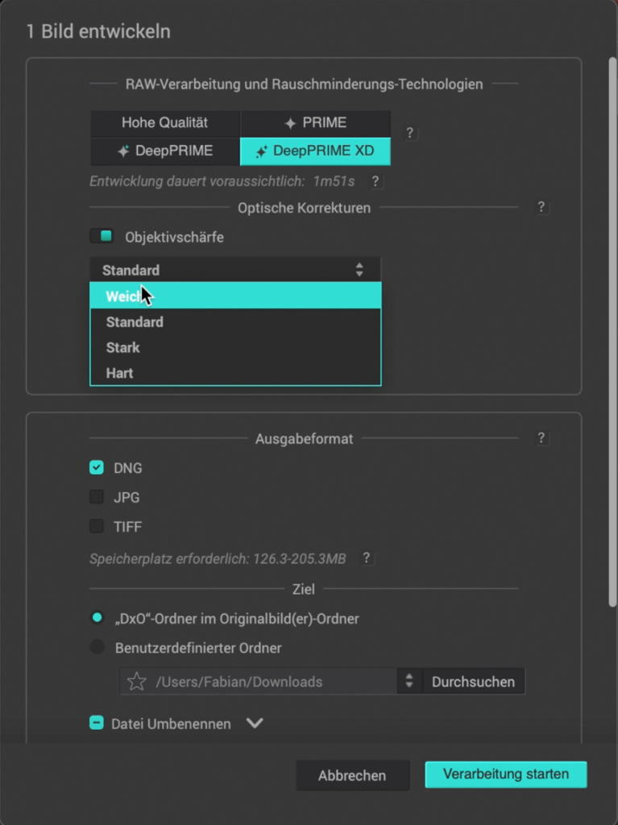Image resolution: width=618 pixels, height=825 pixels.
Task: Click the help icon next to DeepPRIME XD
Action: point(410,133)
